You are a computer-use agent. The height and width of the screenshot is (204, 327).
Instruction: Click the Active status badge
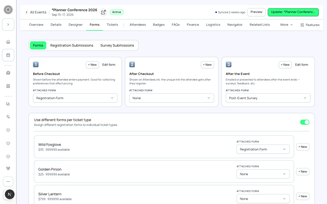(117, 12)
